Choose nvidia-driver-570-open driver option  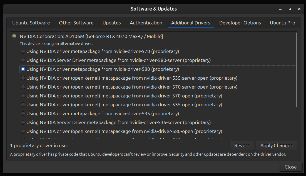(x=23, y=96)
